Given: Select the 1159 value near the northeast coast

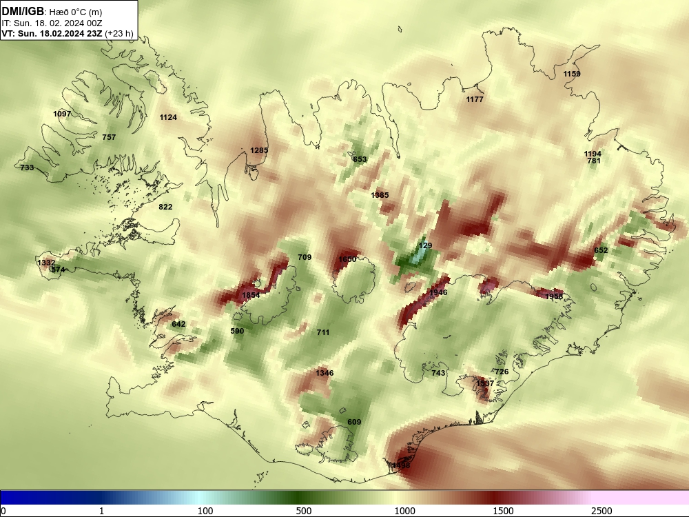Looking at the screenshot, I should click(572, 74).
